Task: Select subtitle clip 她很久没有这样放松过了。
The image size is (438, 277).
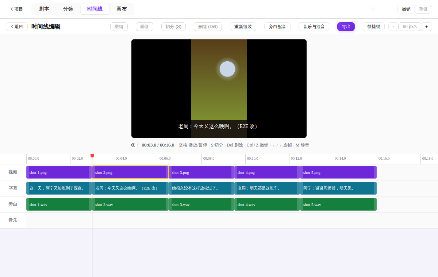Action: [201, 188]
